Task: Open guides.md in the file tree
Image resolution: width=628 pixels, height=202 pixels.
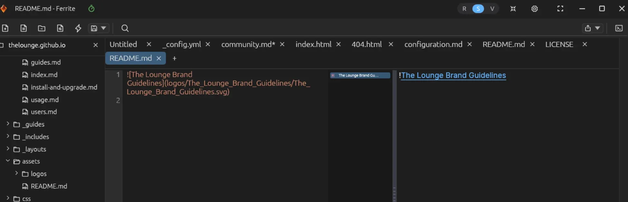Action: pyautogui.click(x=46, y=62)
